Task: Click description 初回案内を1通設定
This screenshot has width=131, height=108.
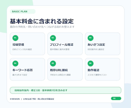Action: 96,49
